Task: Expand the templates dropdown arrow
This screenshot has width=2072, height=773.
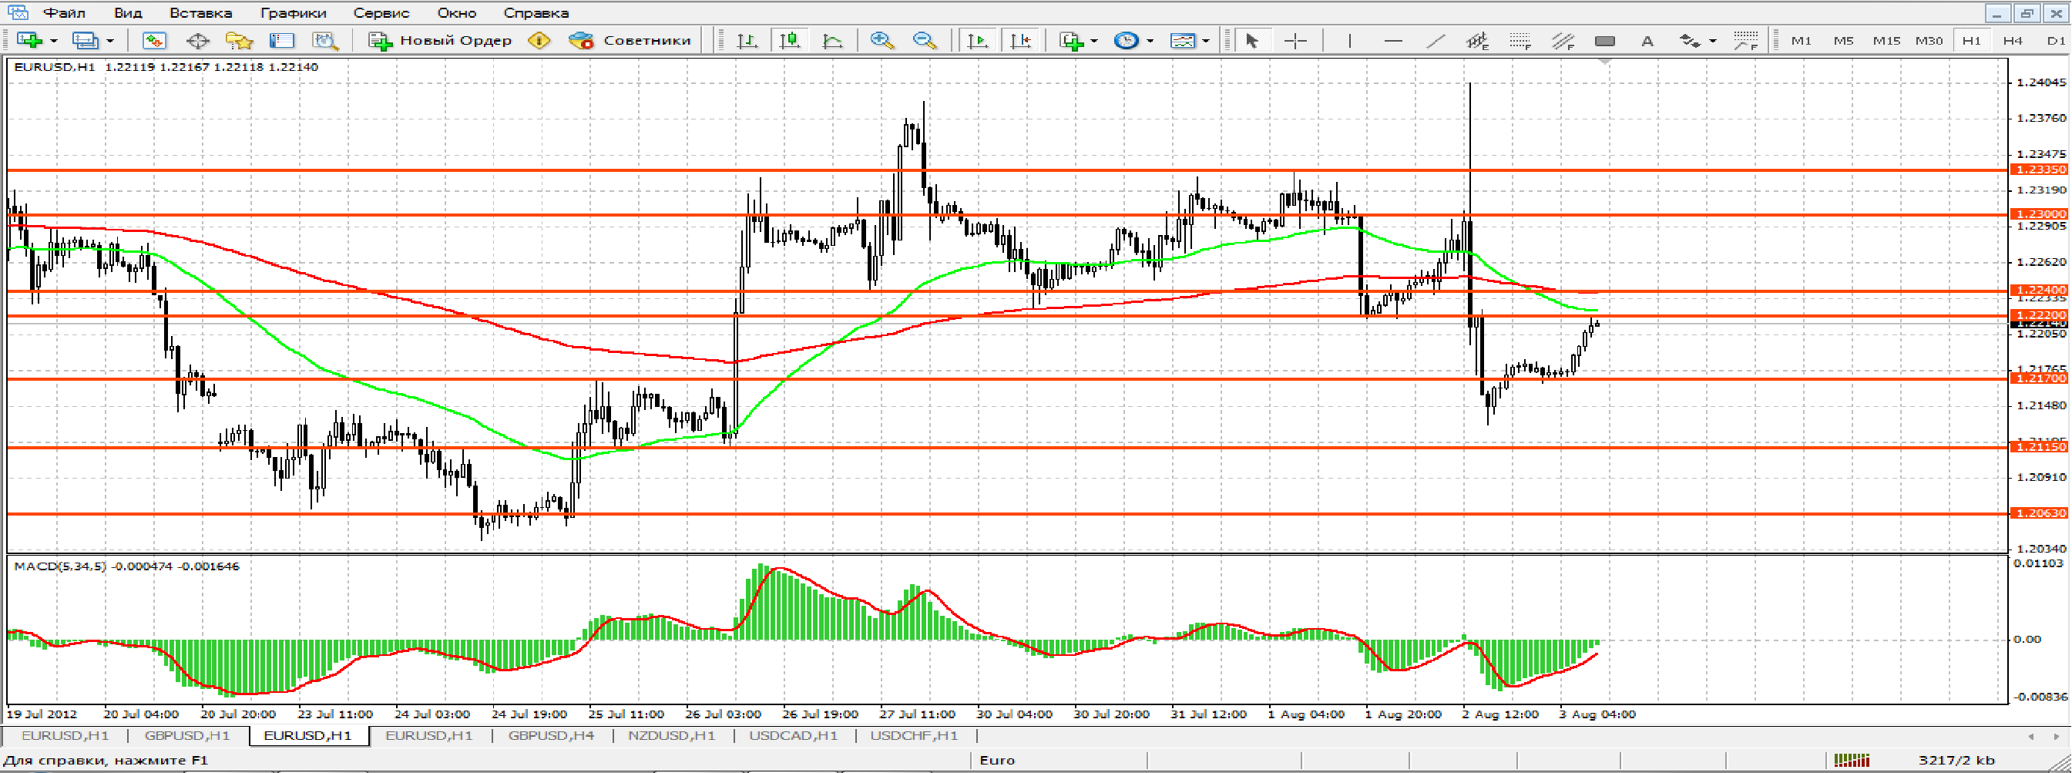Action: click(1206, 40)
